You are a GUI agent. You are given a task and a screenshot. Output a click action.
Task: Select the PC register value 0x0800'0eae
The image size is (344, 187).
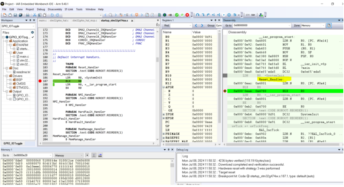202,122
